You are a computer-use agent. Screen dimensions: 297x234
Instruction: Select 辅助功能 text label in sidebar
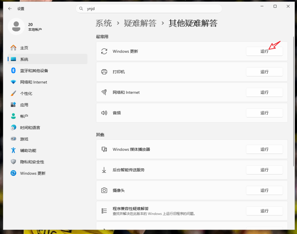click(x=28, y=150)
